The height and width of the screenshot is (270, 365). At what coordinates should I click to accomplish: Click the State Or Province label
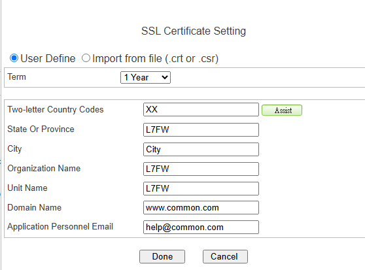[41, 129]
